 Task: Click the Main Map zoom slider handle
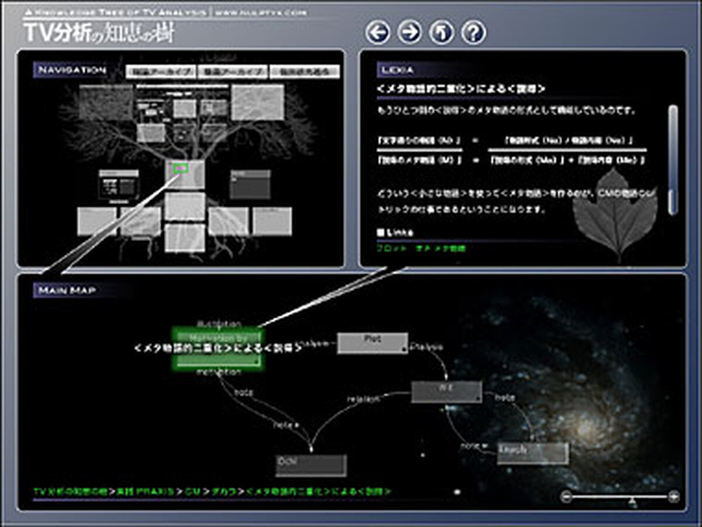[x=632, y=501]
